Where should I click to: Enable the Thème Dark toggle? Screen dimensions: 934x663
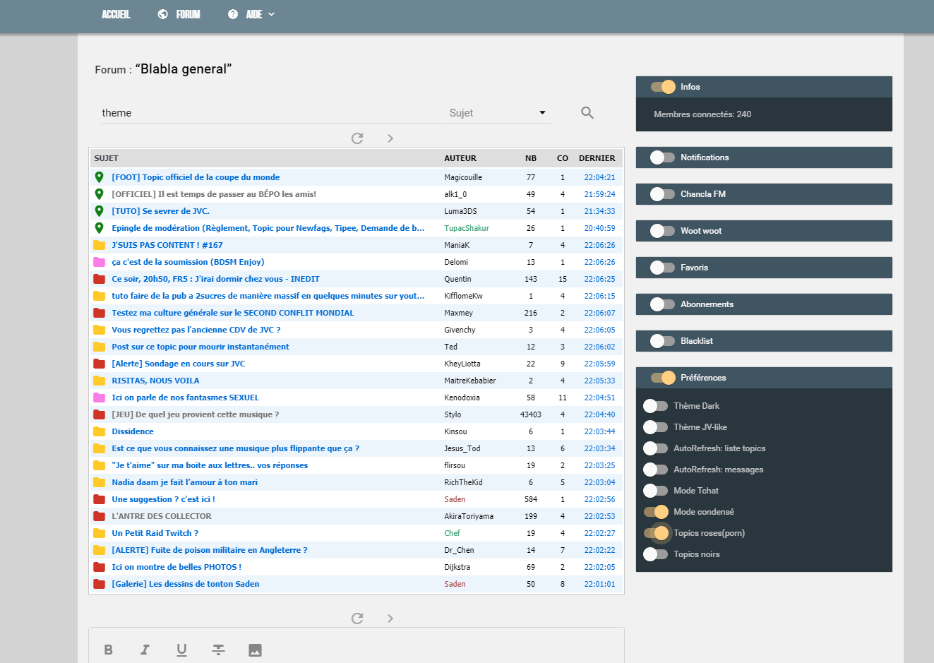655,406
